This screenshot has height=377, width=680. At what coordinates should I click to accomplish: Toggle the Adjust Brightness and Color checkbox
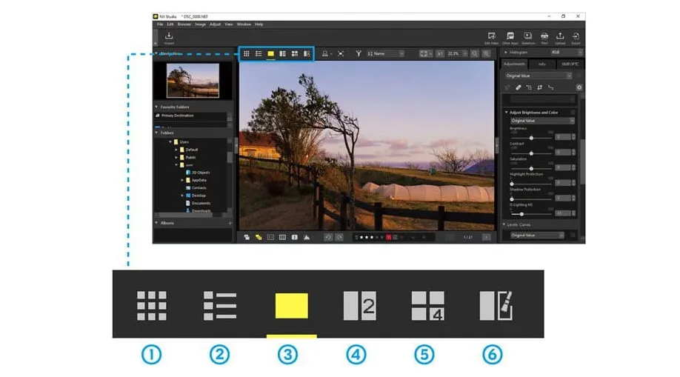click(573, 113)
